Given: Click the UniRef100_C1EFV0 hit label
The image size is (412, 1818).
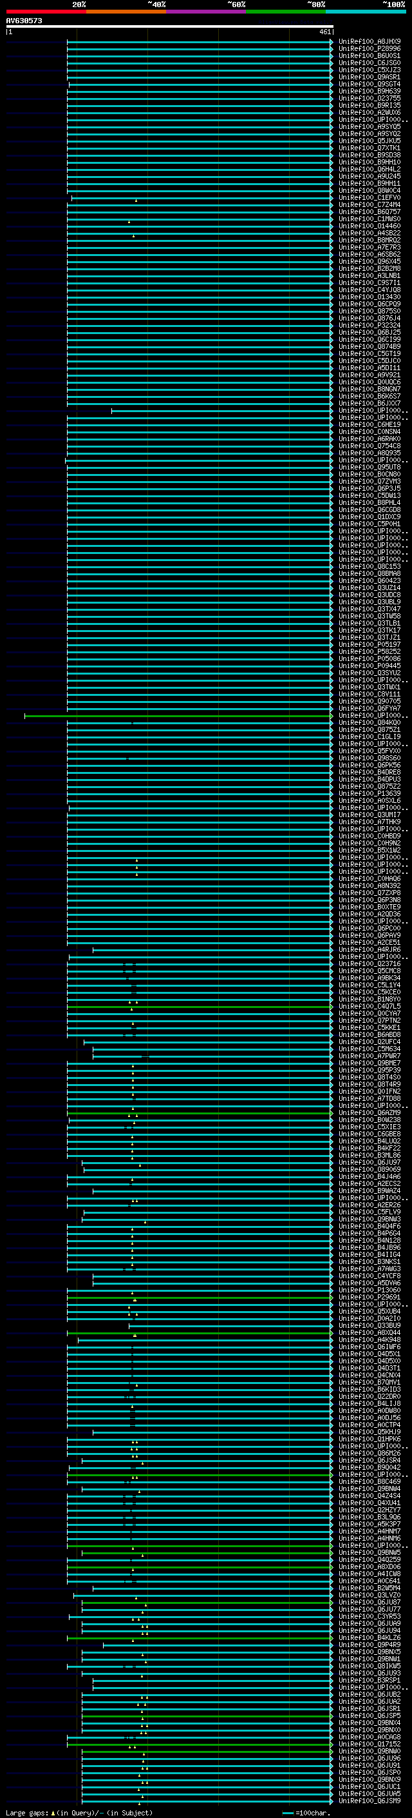Looking at the screenshot, I should pos(369,197).
